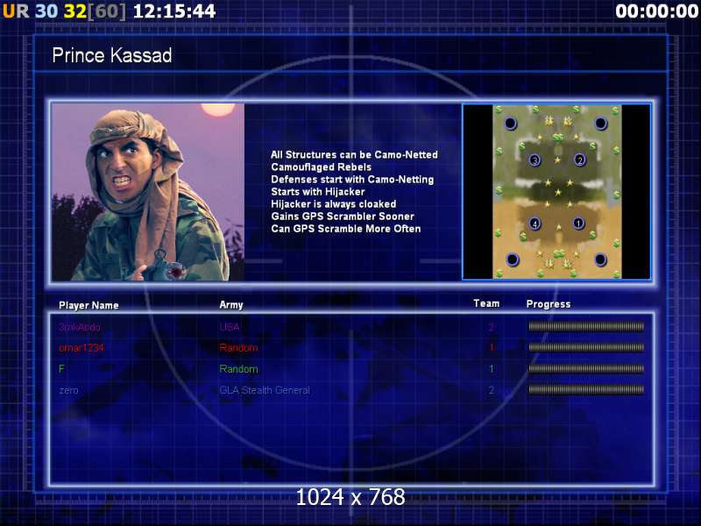Click 'Defenses start with Camo-Netting' line

(x=352, y=180)
